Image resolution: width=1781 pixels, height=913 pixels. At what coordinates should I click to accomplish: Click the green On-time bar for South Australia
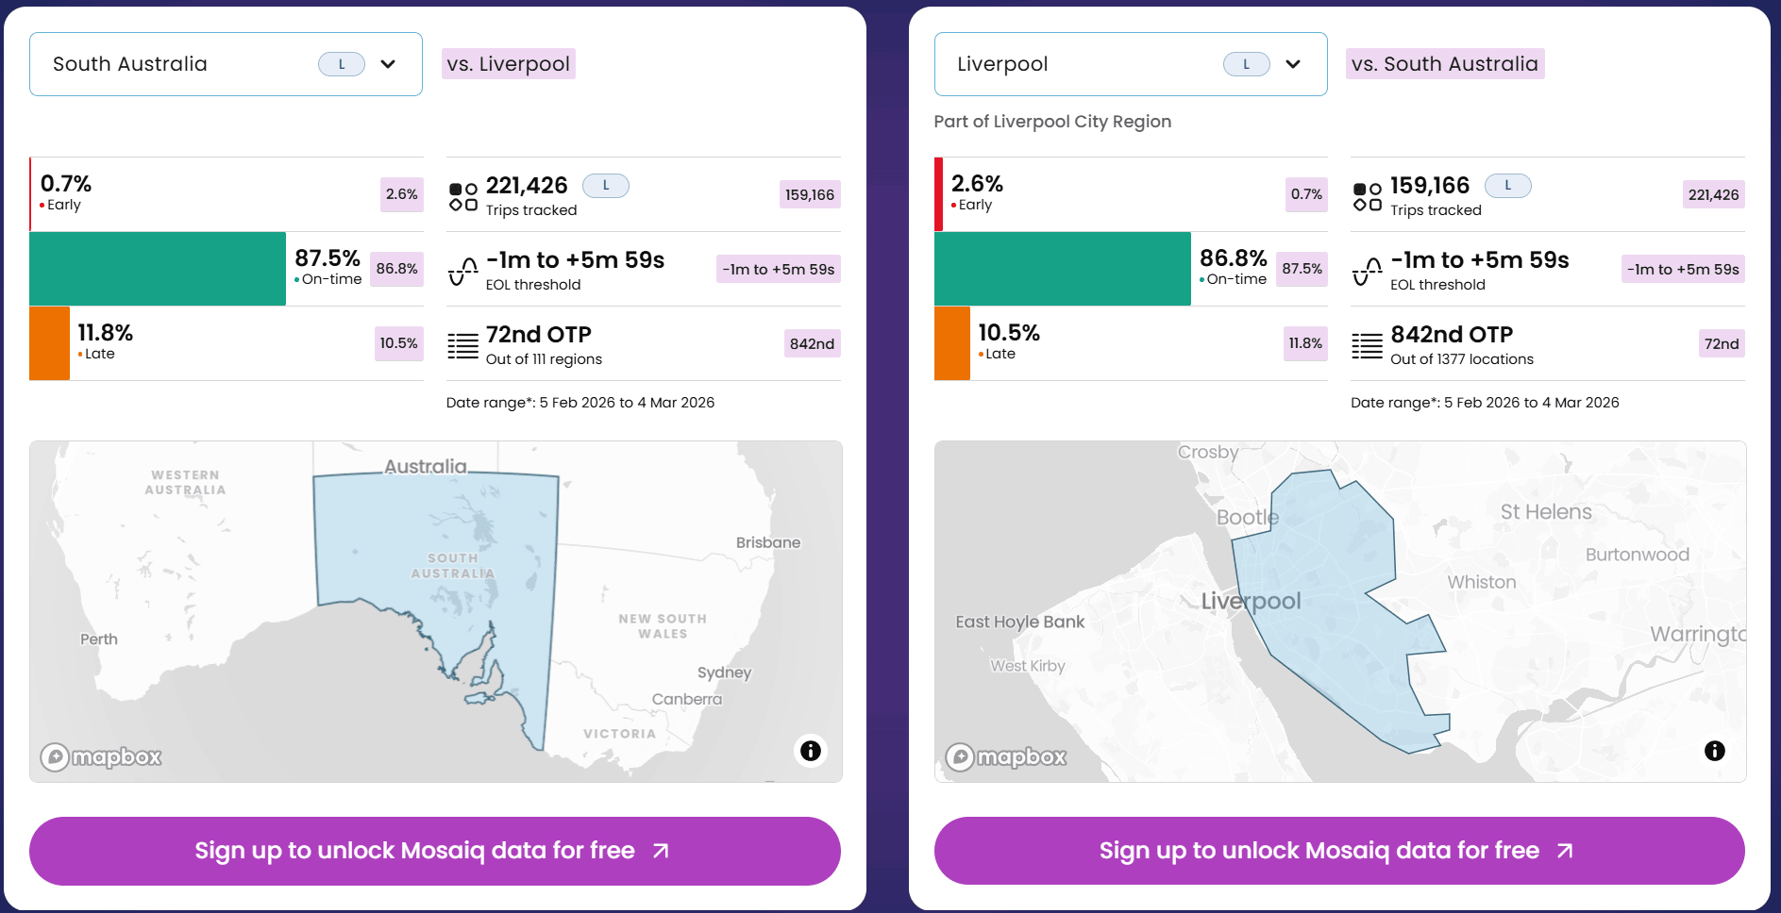coord(158,269)
